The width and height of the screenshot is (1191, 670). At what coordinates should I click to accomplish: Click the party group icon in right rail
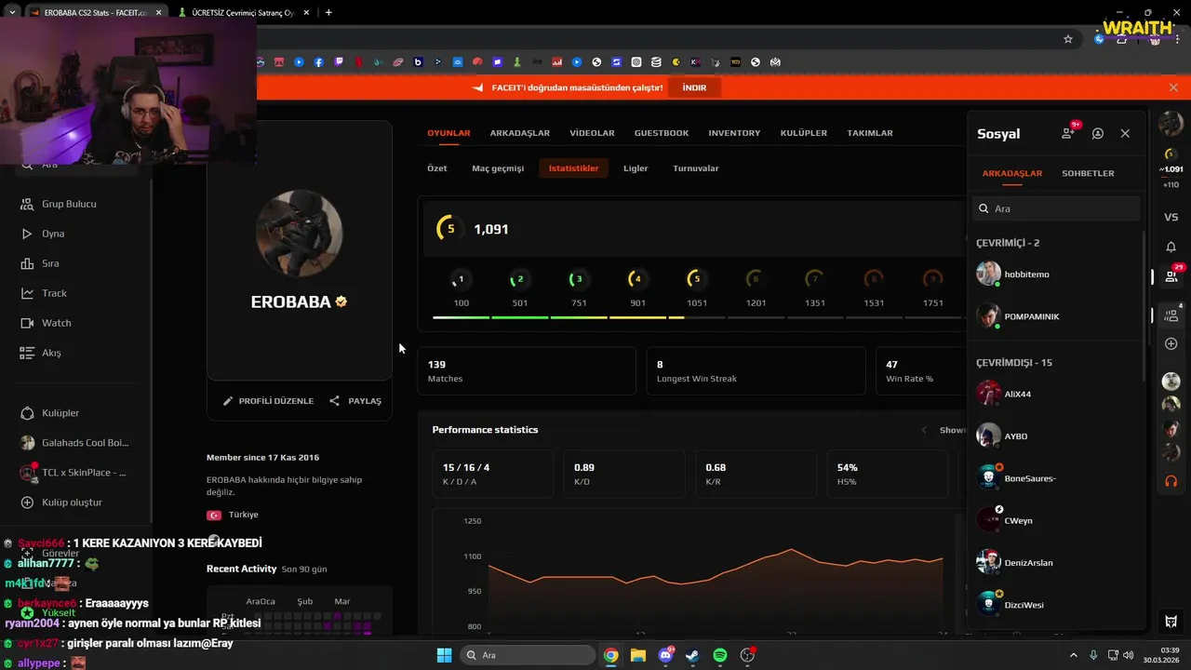coord(1171,315)
